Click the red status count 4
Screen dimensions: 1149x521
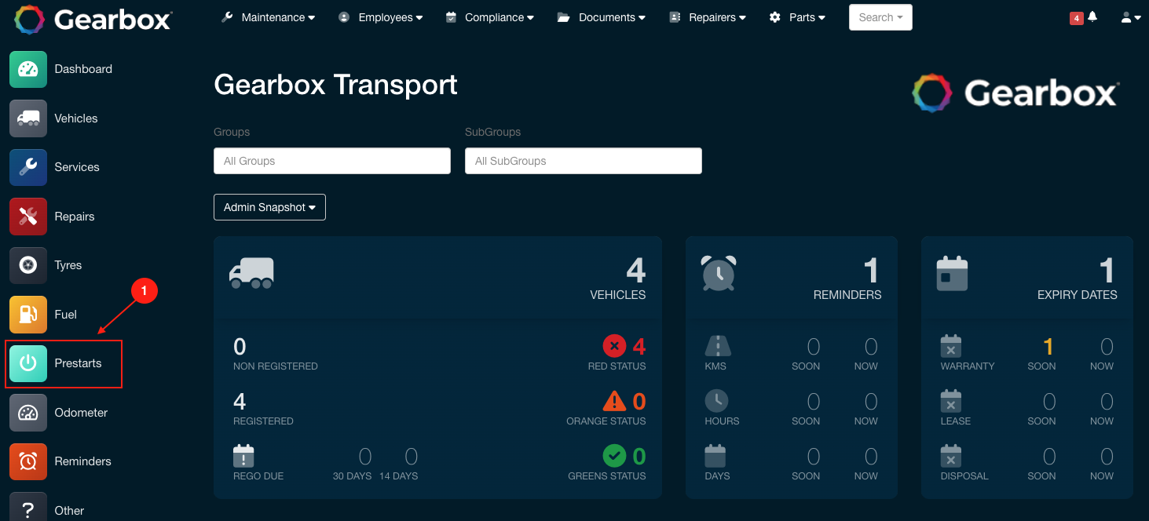tap(639, 346)
